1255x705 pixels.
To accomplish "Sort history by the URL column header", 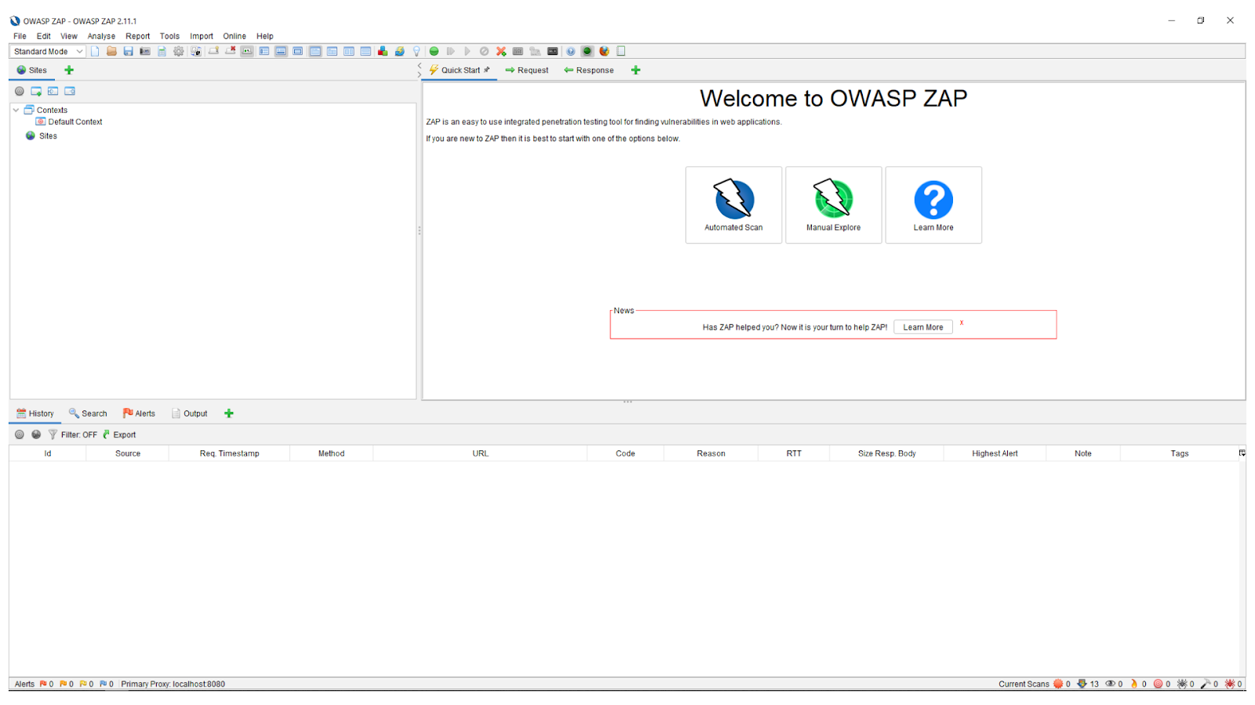I will 480,453.
